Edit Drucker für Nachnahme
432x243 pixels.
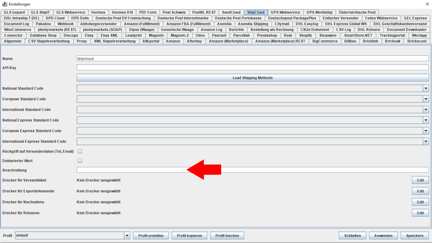pos(420,202)
